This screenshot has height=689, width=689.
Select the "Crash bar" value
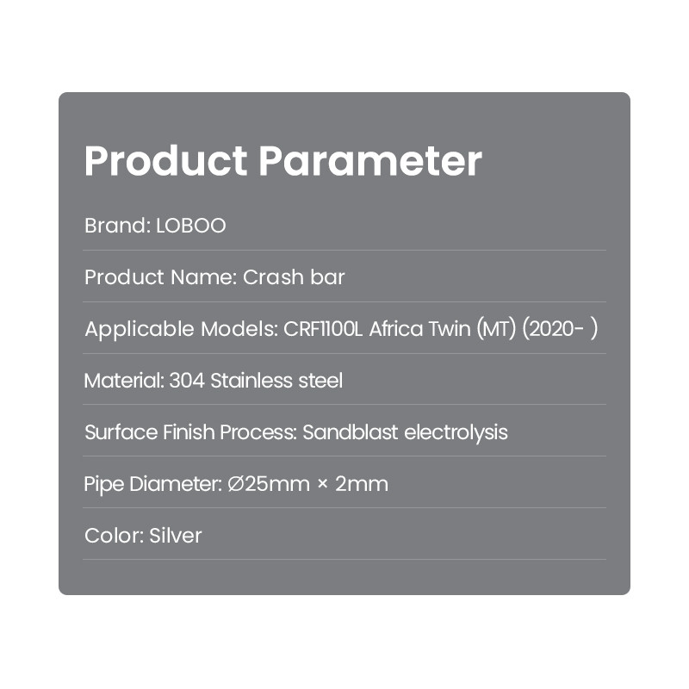click(x=294, y=277)
